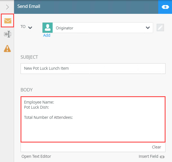
Task: Open the Originator recipient dropdown arrow
Action: (148, 28)
